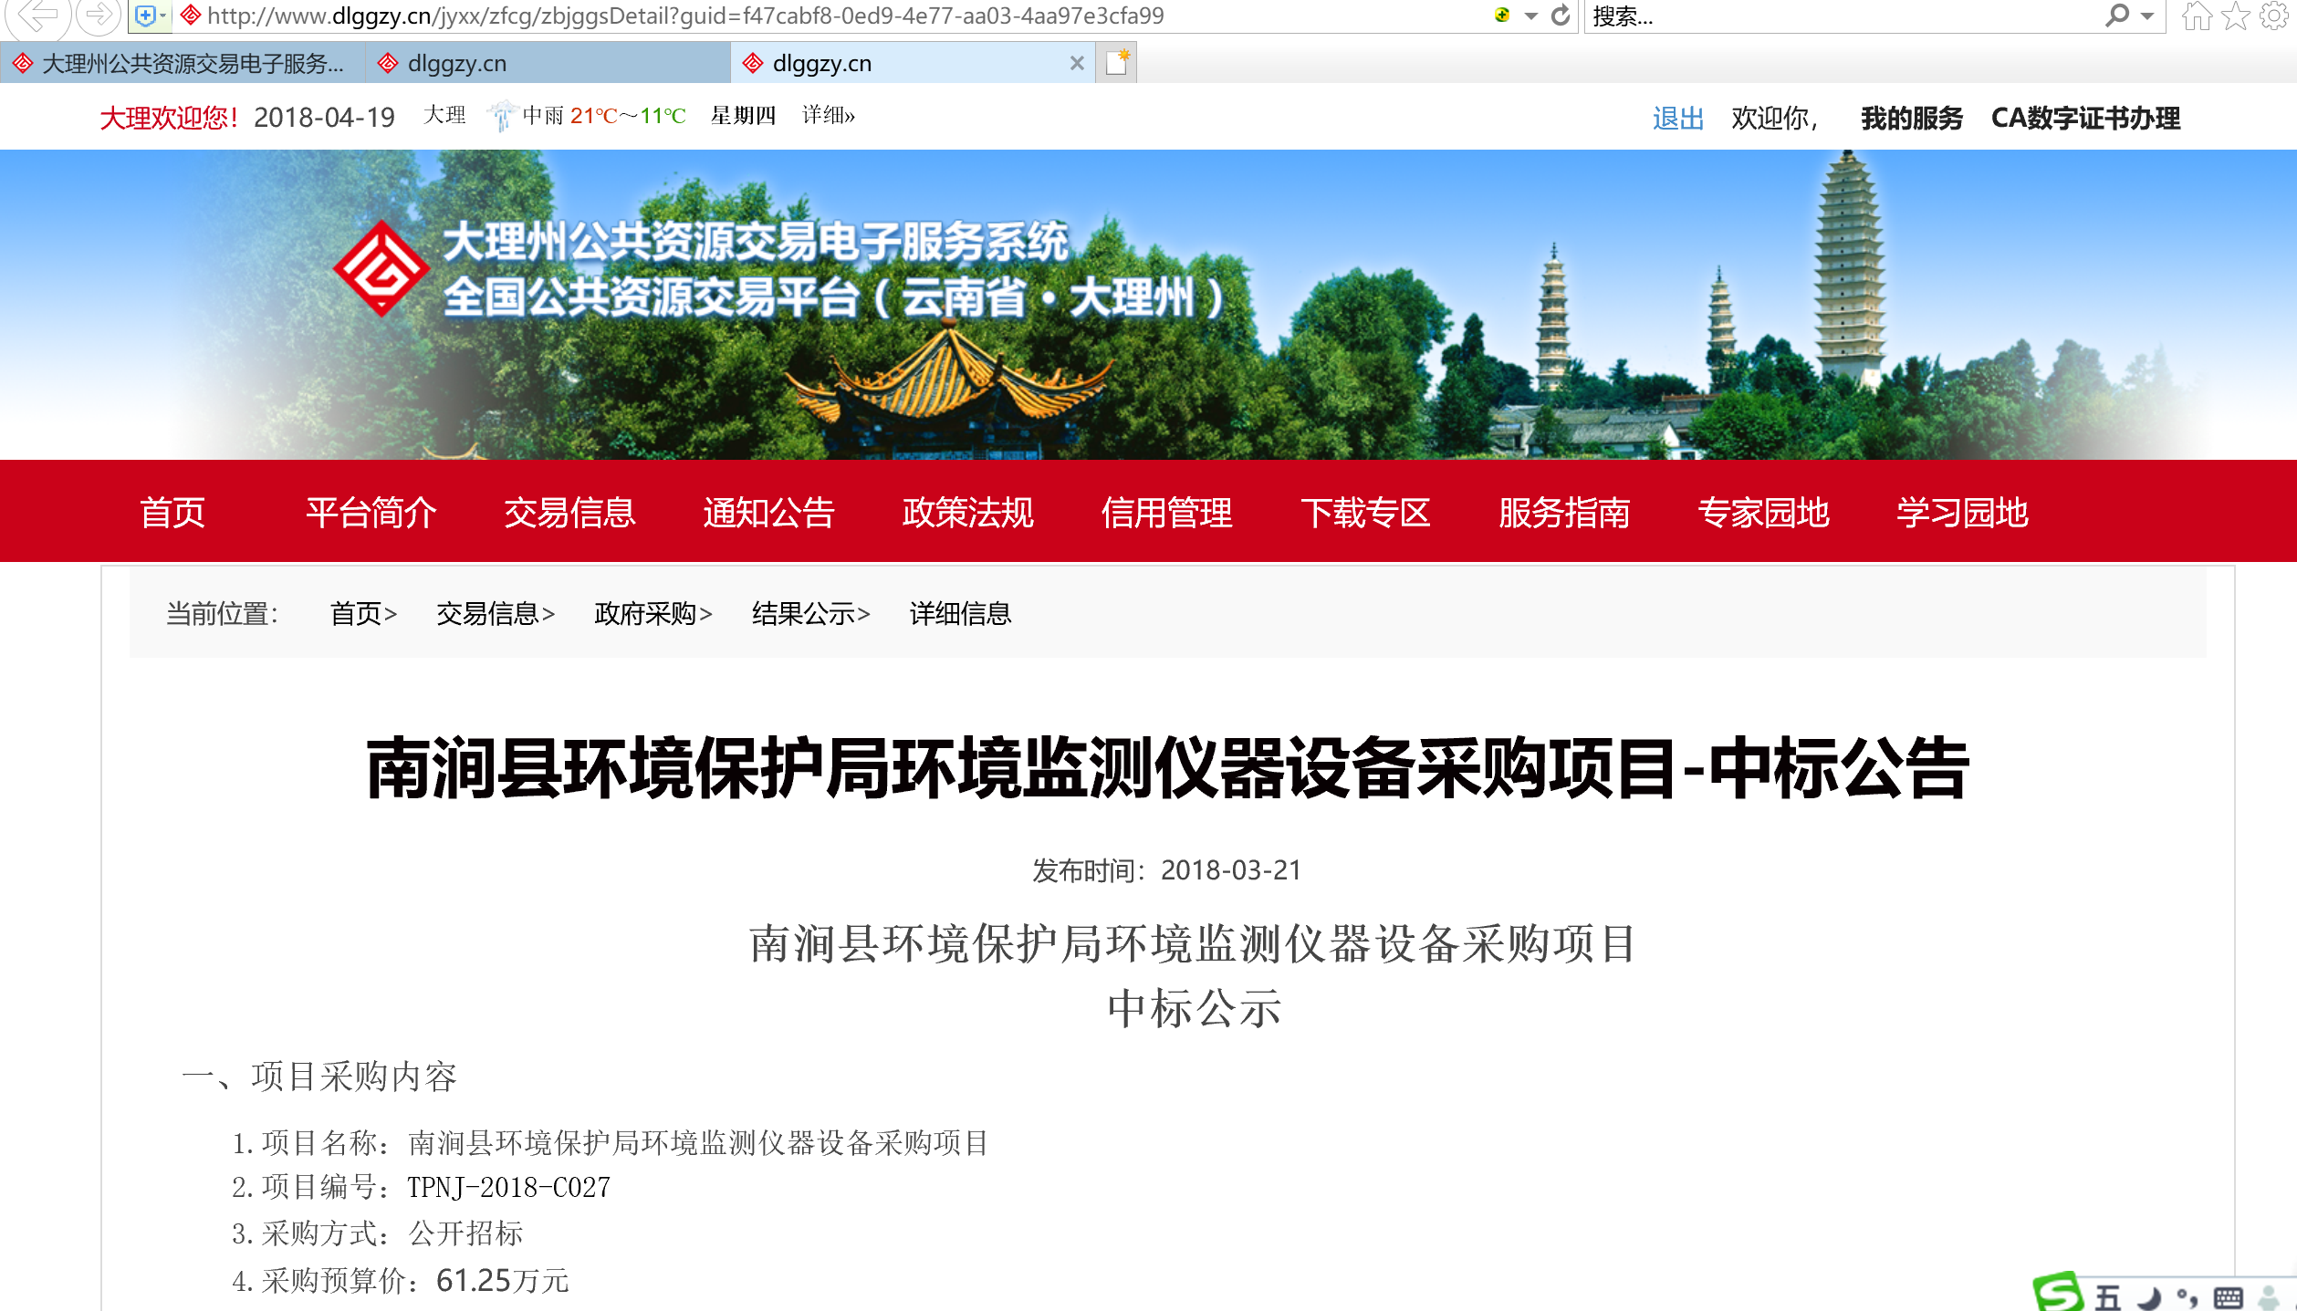Click the Home icon in the browser toolbar

(2199, 16)
